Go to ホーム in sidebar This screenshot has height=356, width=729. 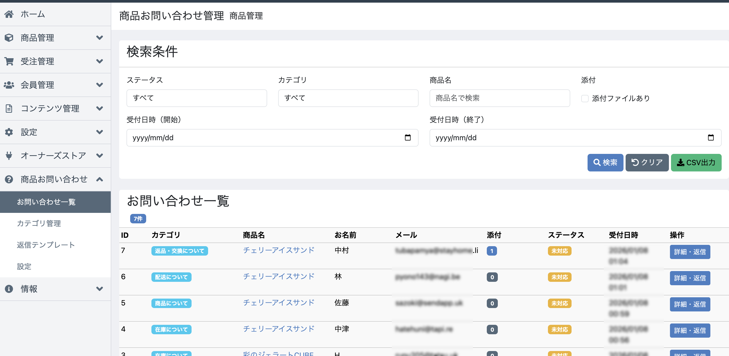[x=55, y=14]
